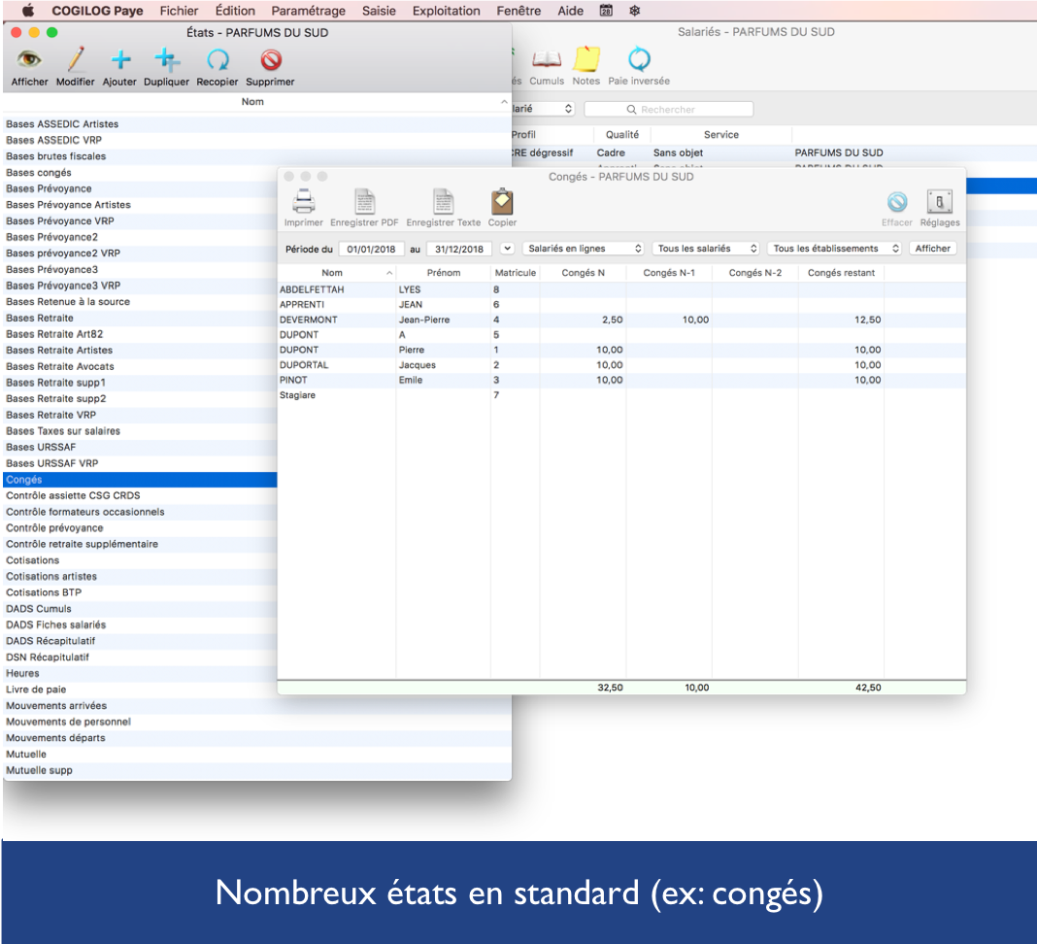Select Bases Retenue à la source

[140, 302]
